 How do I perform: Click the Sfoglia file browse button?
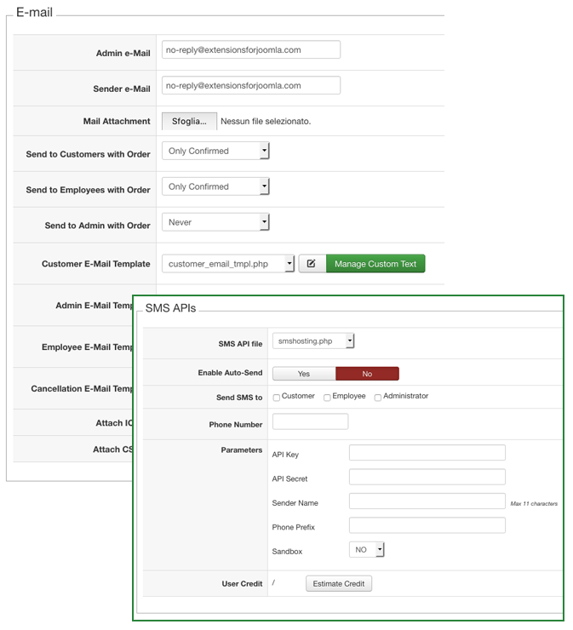coord(189,122)
